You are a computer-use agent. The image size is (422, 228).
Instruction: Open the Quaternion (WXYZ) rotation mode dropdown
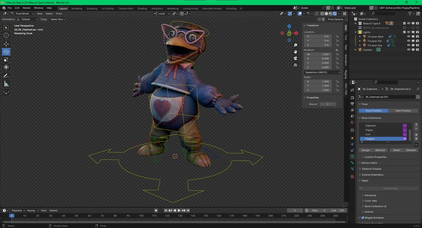[323, 72]
